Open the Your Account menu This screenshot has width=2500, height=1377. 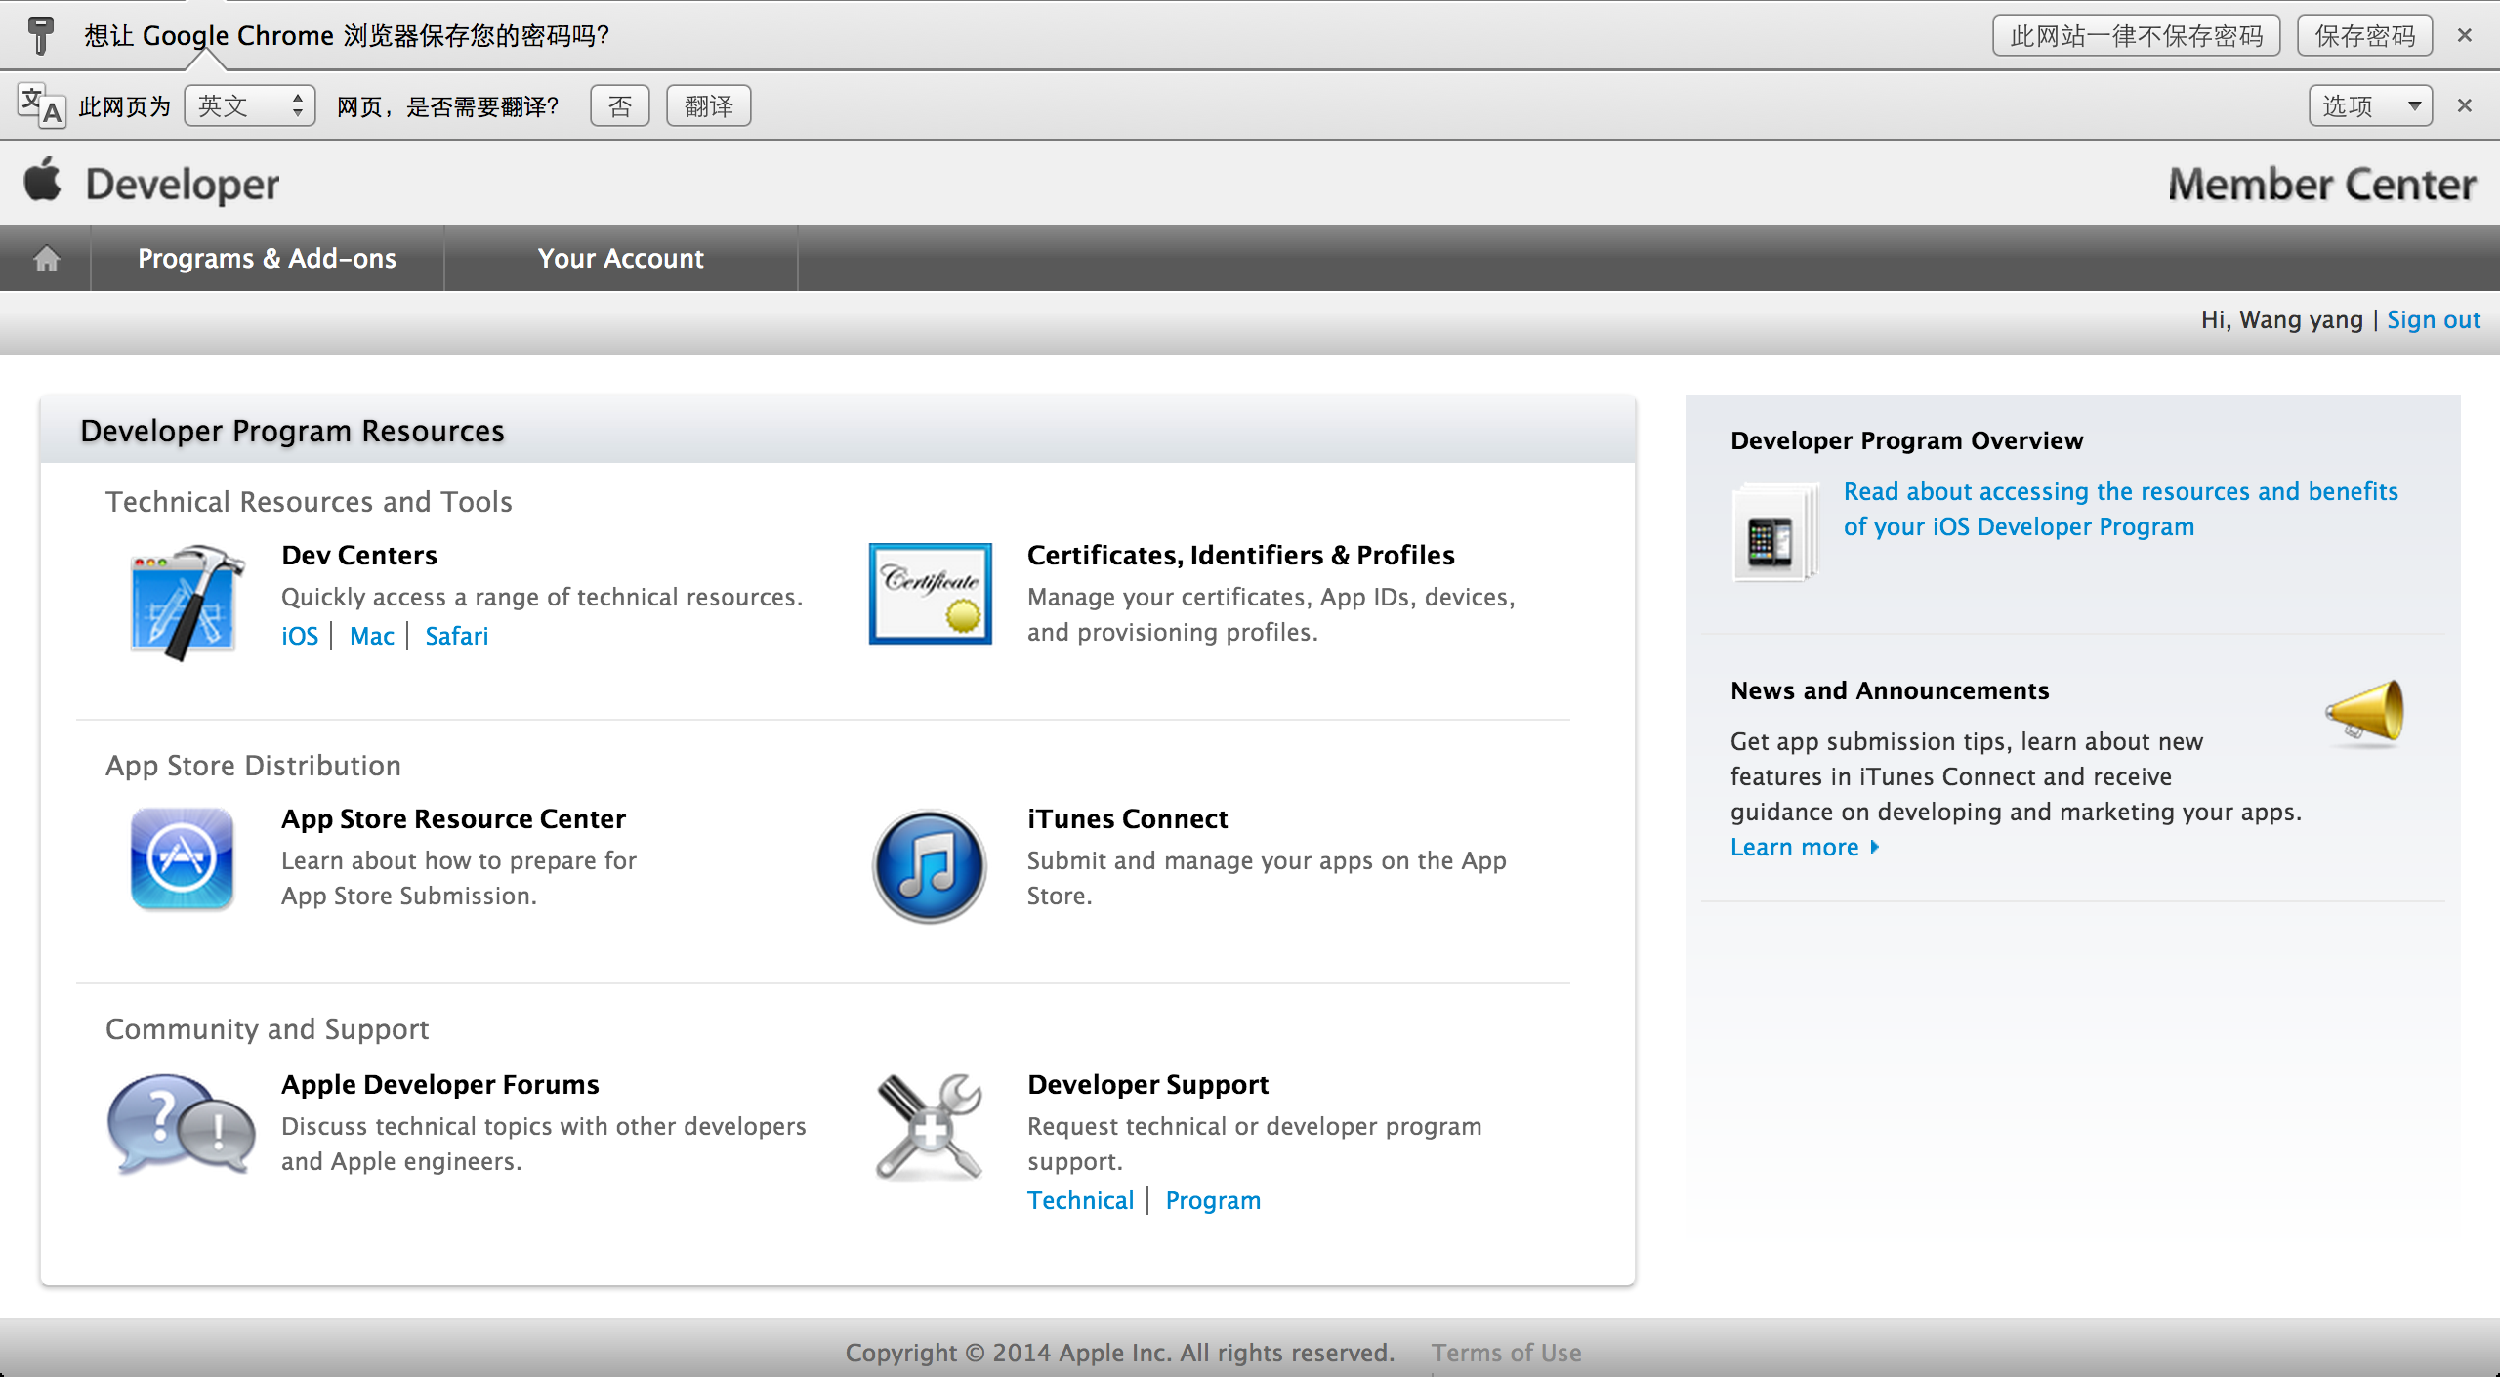pos(621,259)
